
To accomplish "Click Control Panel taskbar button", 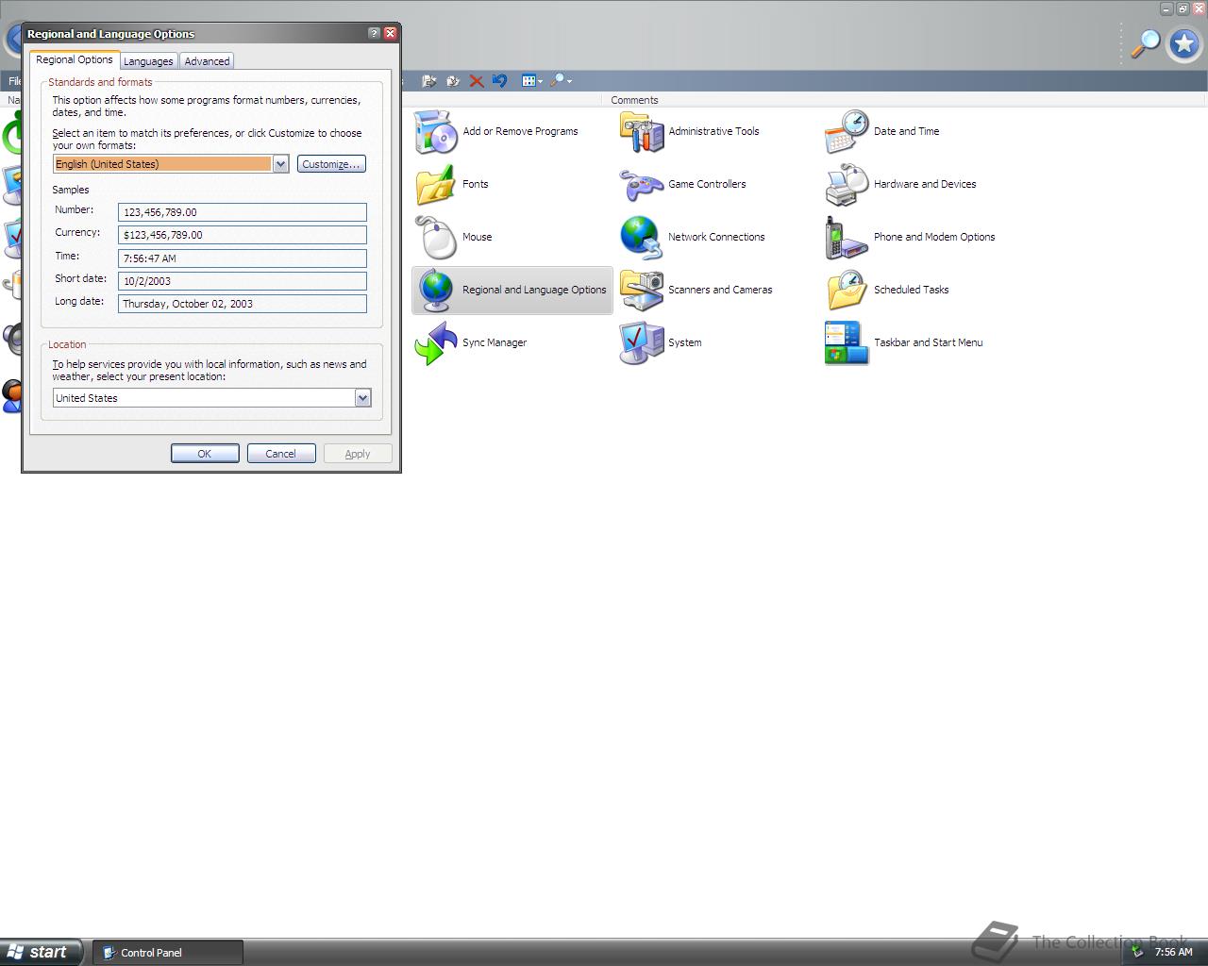I will [x=168, y=953].
